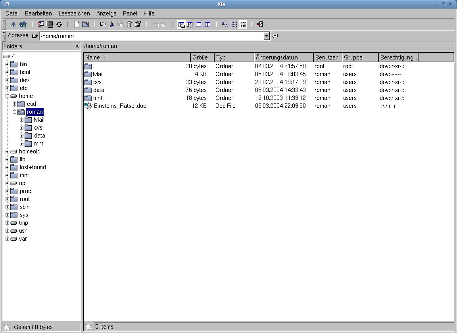Collapse the home folder in tree
The width and height of the screenshot is (457, 333).
click(x=7, y=96)
